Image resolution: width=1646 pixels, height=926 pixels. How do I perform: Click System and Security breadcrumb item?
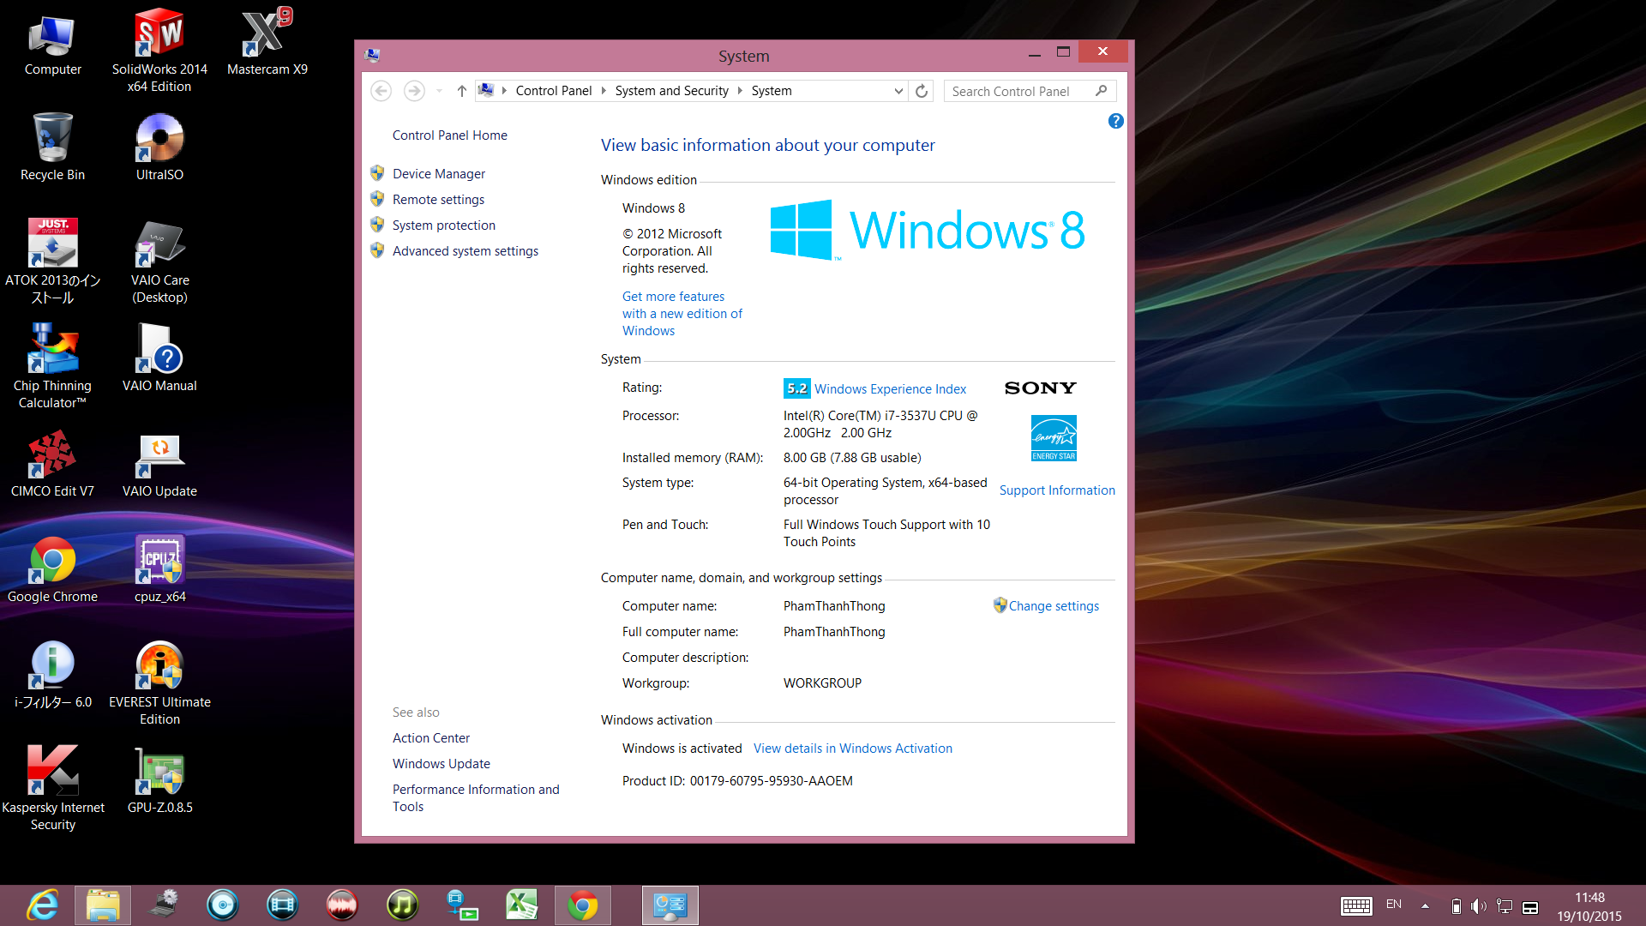pos(671,91)
